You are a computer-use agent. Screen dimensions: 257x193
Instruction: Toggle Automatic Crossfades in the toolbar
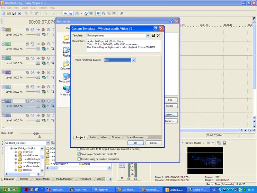71,14
